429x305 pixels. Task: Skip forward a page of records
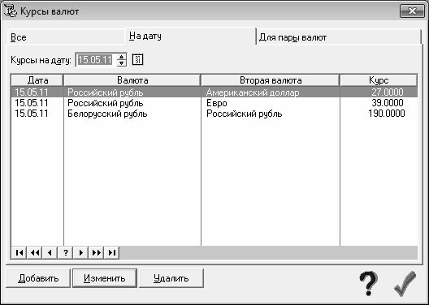coord(97,252)
